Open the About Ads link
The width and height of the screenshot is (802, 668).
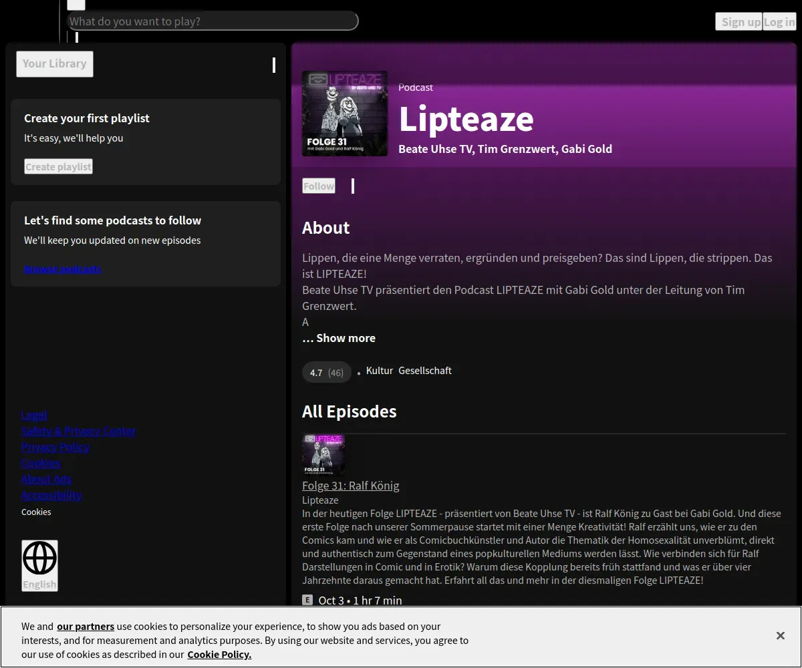[x=46, y=479]
